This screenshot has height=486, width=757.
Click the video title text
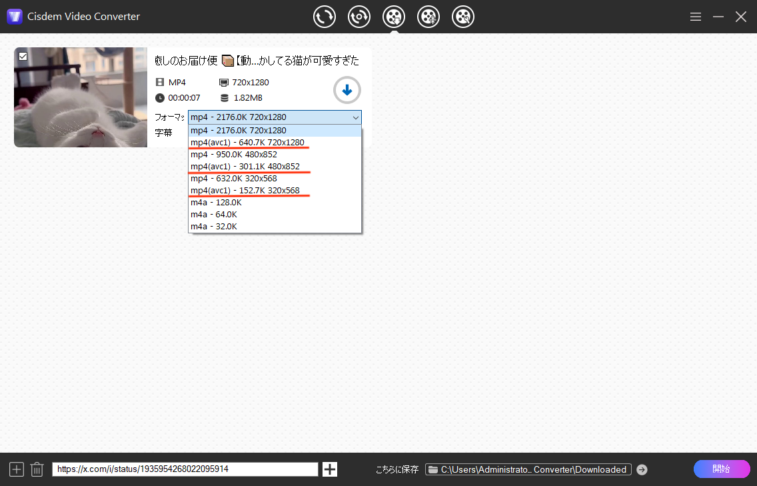(x=257, y=61)
